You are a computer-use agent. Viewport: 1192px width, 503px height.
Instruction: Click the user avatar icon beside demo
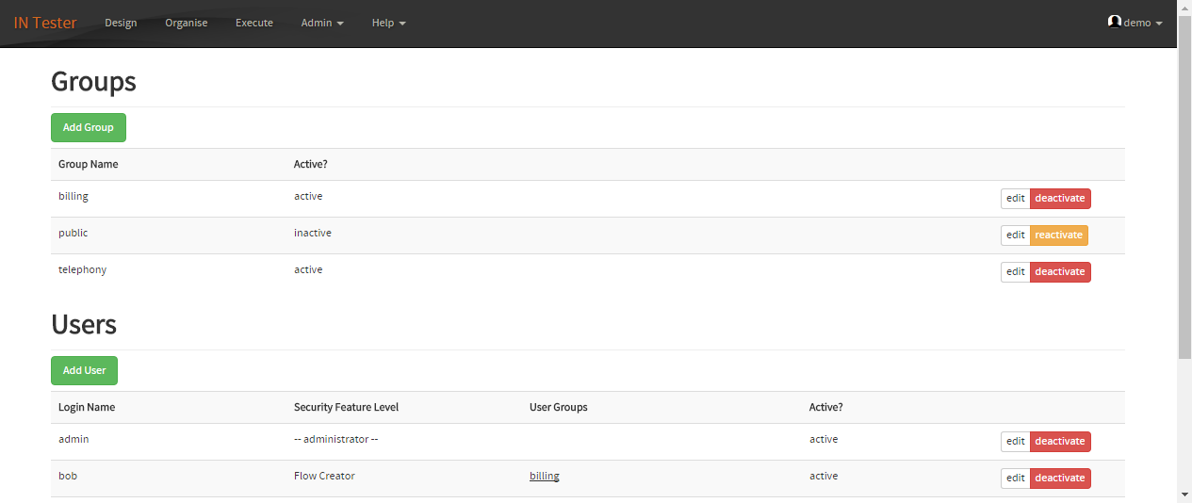pyautogui.click(x=1115, y=22)
